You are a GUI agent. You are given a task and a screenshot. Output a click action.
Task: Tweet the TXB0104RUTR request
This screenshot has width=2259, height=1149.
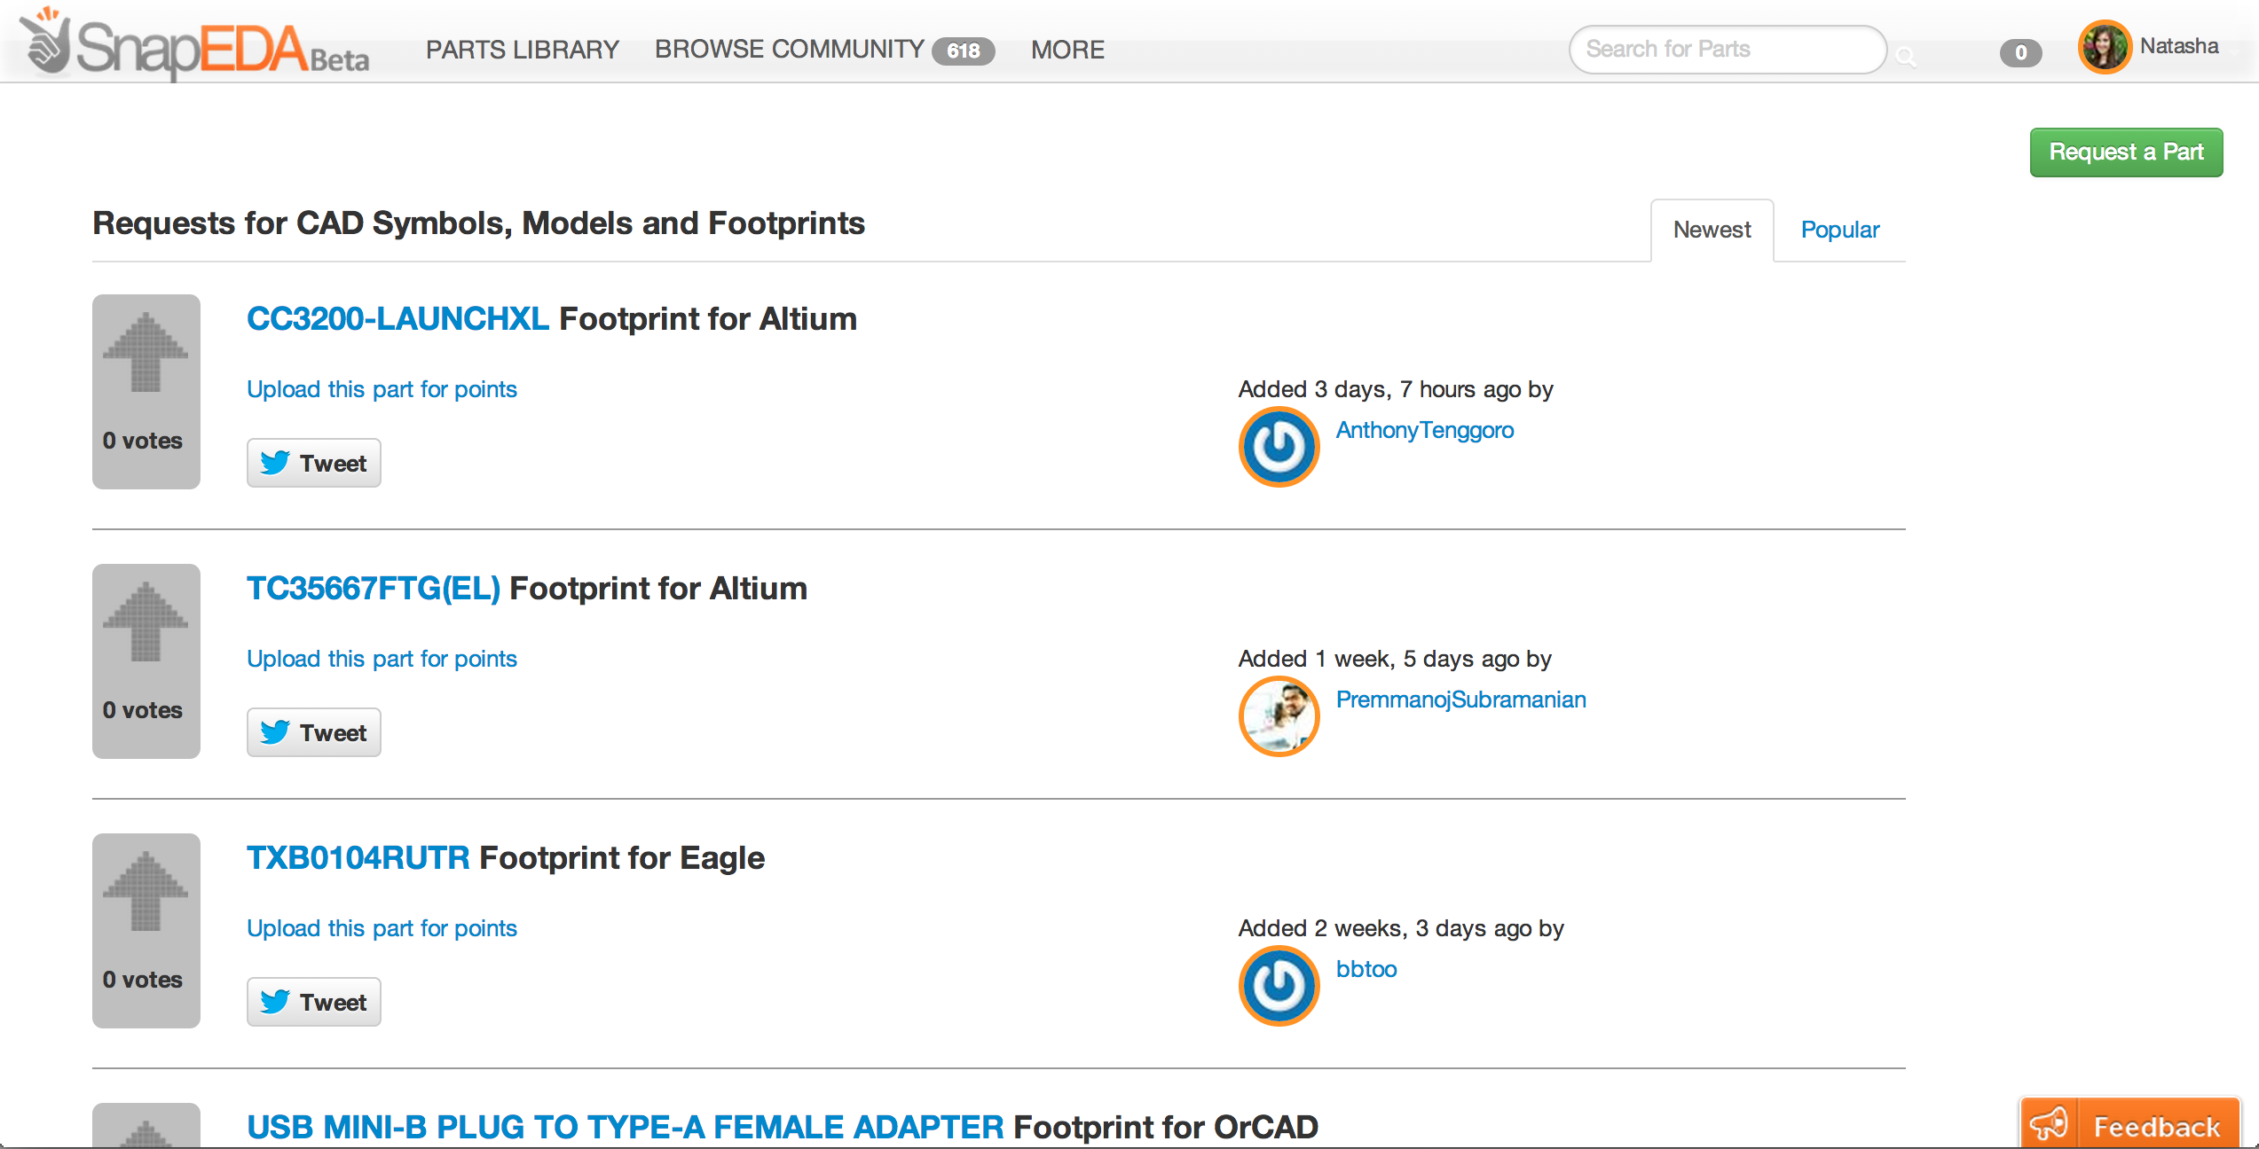313,1002
